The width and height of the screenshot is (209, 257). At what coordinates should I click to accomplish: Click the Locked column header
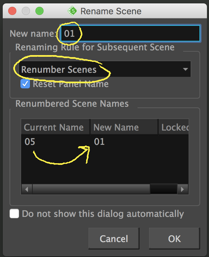coord(174,127)
